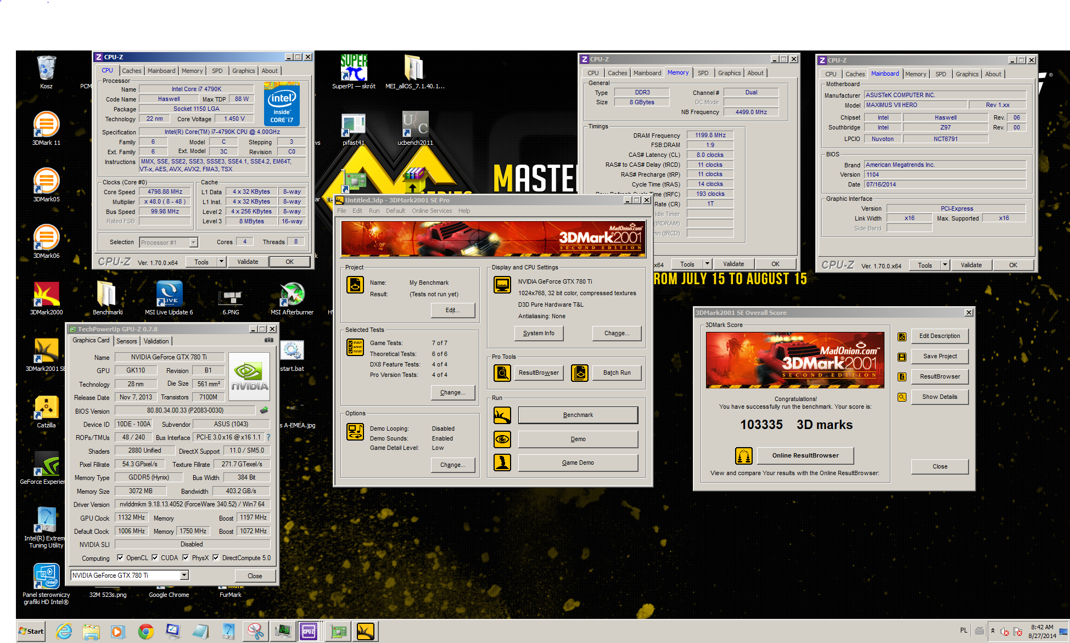Open the Tools dropdown arrow in CPU-Z CPU window
Image resolution: width=1070 pixels, height=643 pixels.
click(x=222, y=262)
